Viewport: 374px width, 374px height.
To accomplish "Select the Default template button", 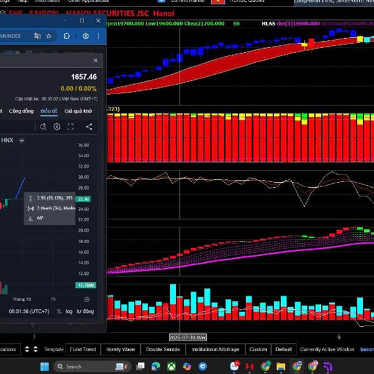I will pyautogui.click(x=284, y=350).
